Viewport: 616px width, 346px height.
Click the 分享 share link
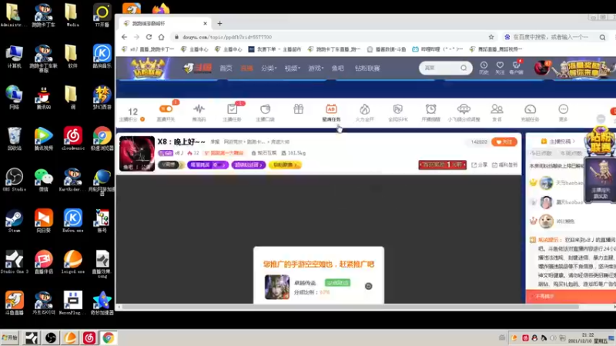coord(480,165)
